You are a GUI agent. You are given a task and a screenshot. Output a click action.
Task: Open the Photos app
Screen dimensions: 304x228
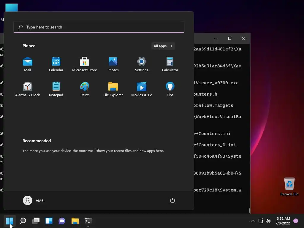point(113,64)
